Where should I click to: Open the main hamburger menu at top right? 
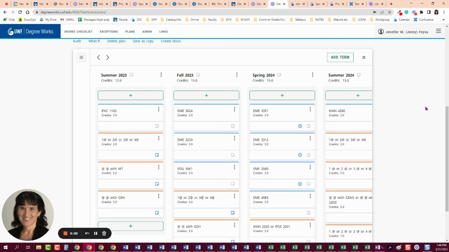tap(438, 31)
